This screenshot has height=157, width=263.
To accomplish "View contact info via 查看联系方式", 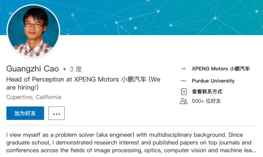I will pos(207,91).
